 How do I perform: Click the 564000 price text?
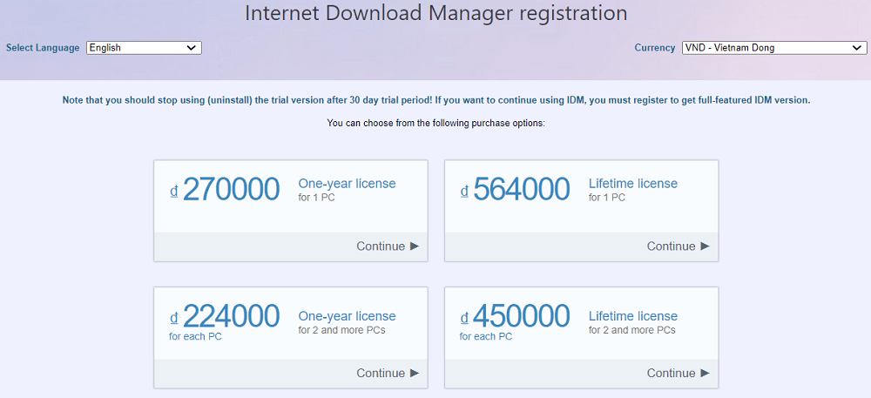click(x=522, y=189)
